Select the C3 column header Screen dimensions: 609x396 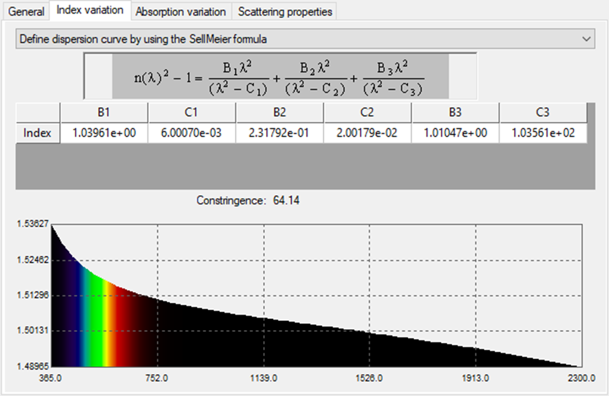[543, 113]
